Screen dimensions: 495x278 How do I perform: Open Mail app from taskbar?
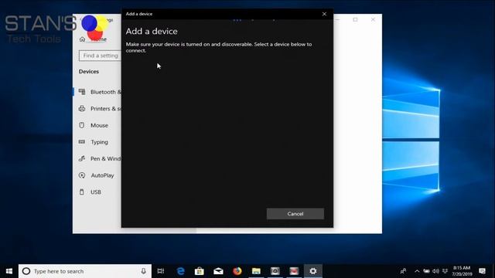click(218, 271)
